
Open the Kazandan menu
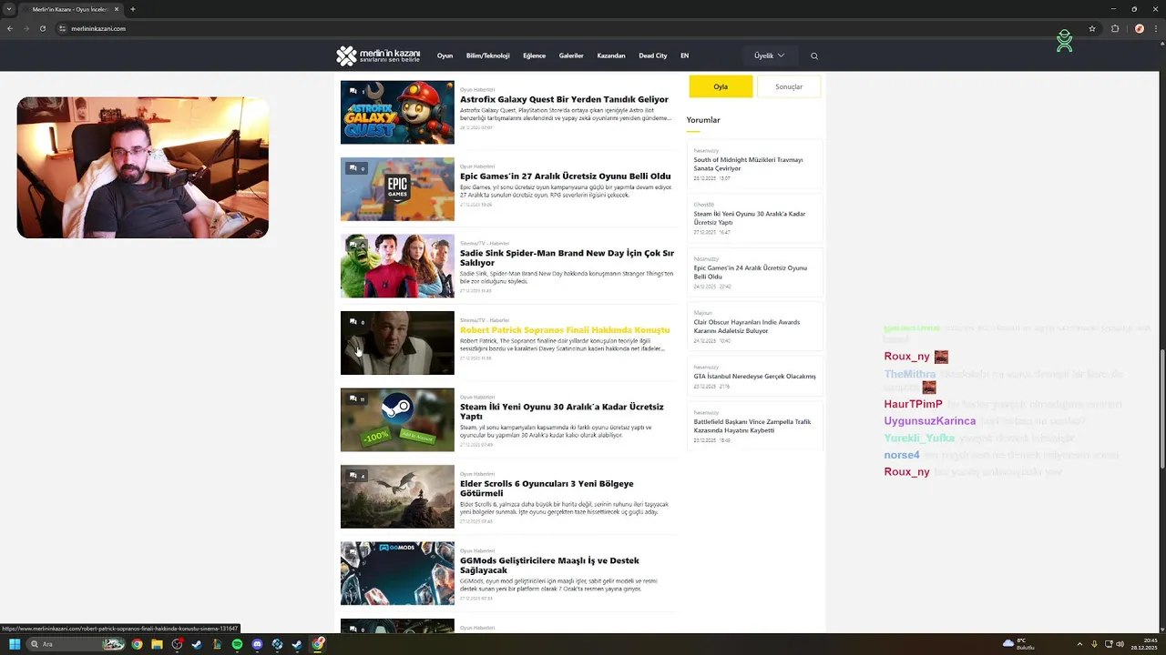(611, 55)
